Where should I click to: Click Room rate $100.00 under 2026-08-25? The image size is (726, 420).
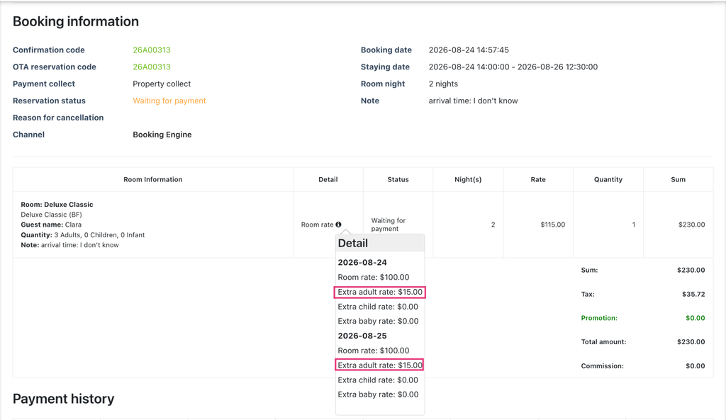[374, 351]
